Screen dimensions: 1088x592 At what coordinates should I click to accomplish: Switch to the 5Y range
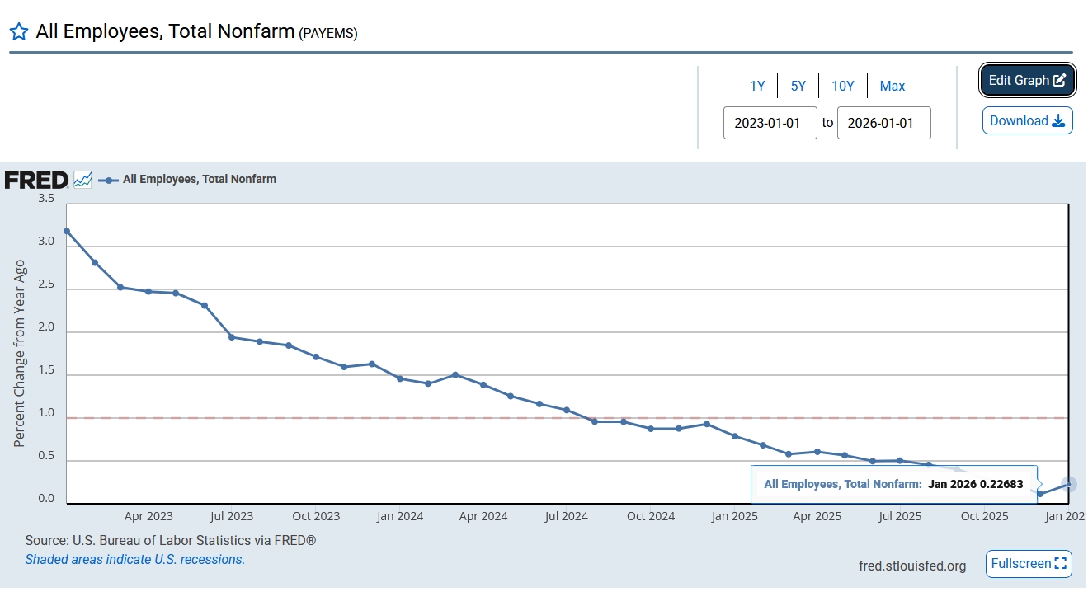click(x=798, y=87)
